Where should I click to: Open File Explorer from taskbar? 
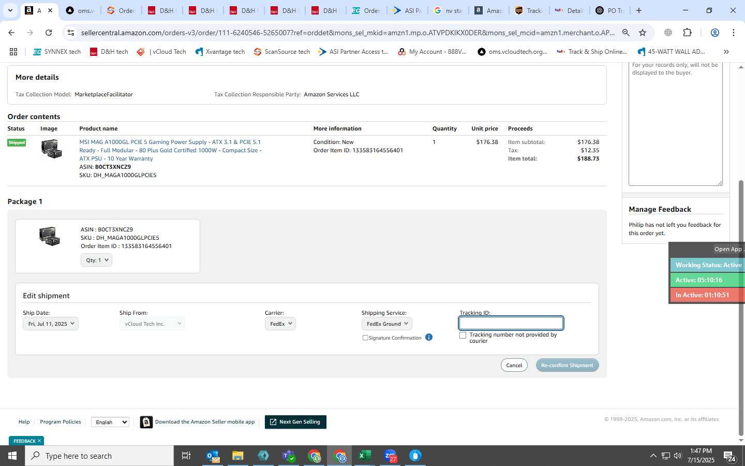point(238,456)
